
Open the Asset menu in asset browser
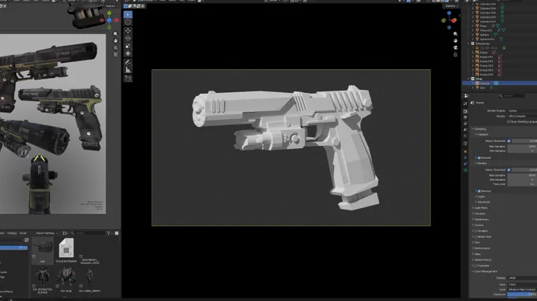[23, 233]
